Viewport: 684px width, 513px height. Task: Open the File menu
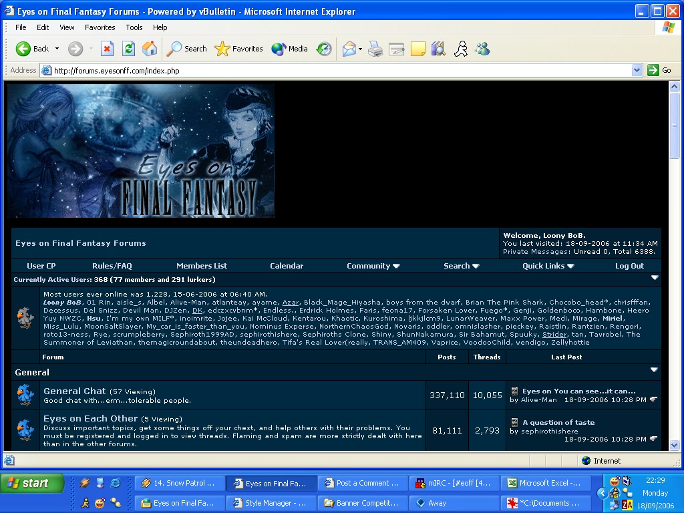click(21, 27)
